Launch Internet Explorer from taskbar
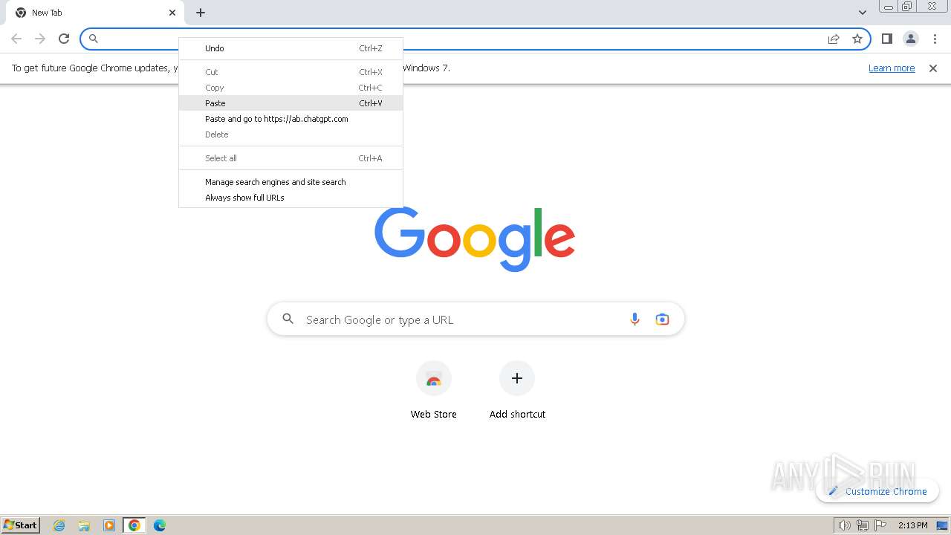 [x=59, y=525]
